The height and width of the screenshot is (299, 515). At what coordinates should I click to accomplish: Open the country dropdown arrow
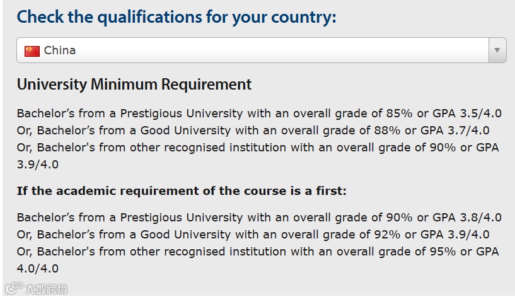click(x=497, y=50)
